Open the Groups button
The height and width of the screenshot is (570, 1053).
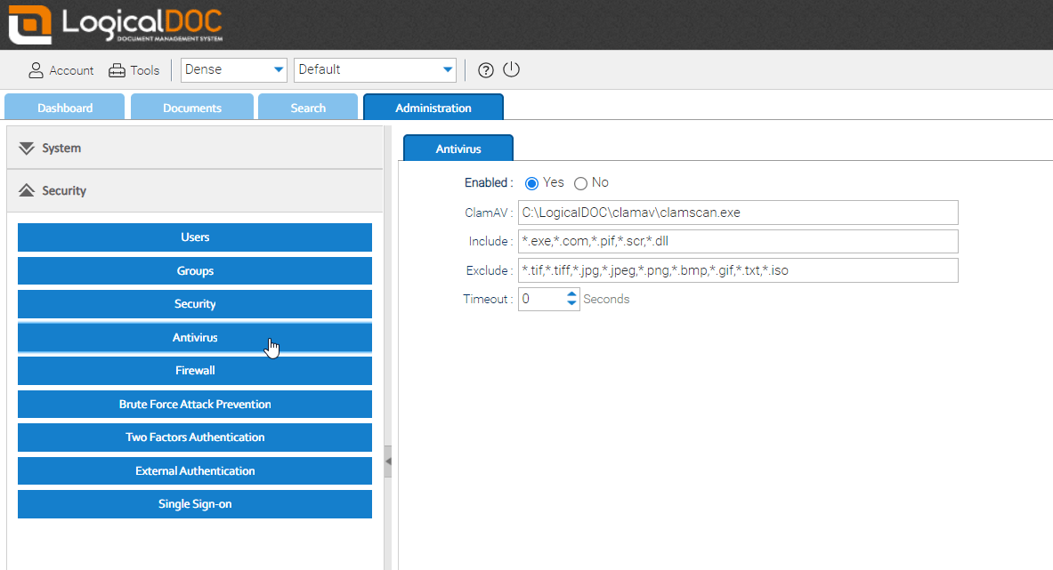[195, 271]
